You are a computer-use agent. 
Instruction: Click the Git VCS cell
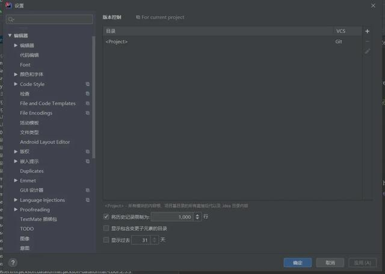click(339, 41)
